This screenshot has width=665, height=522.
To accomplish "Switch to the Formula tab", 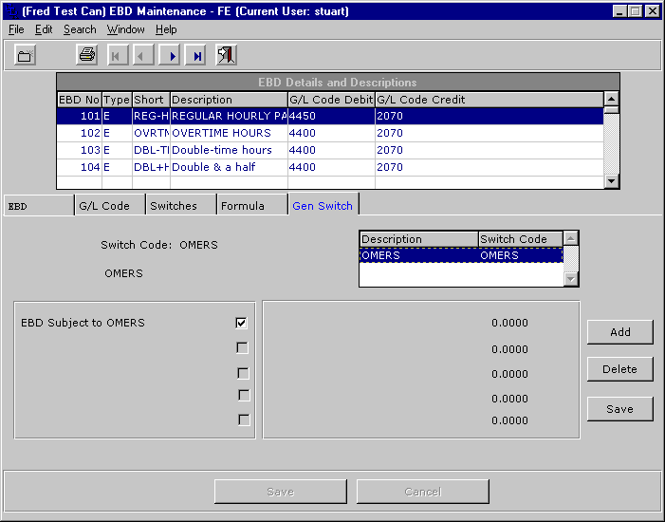I will pyautogui.click(x=243, y=206).
